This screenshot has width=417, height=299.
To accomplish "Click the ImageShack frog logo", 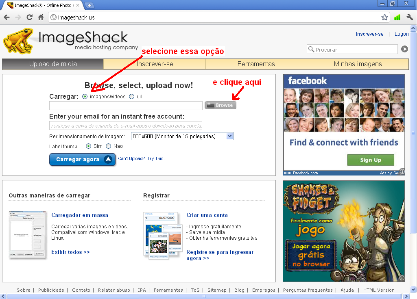I will (x=18, y=41).
